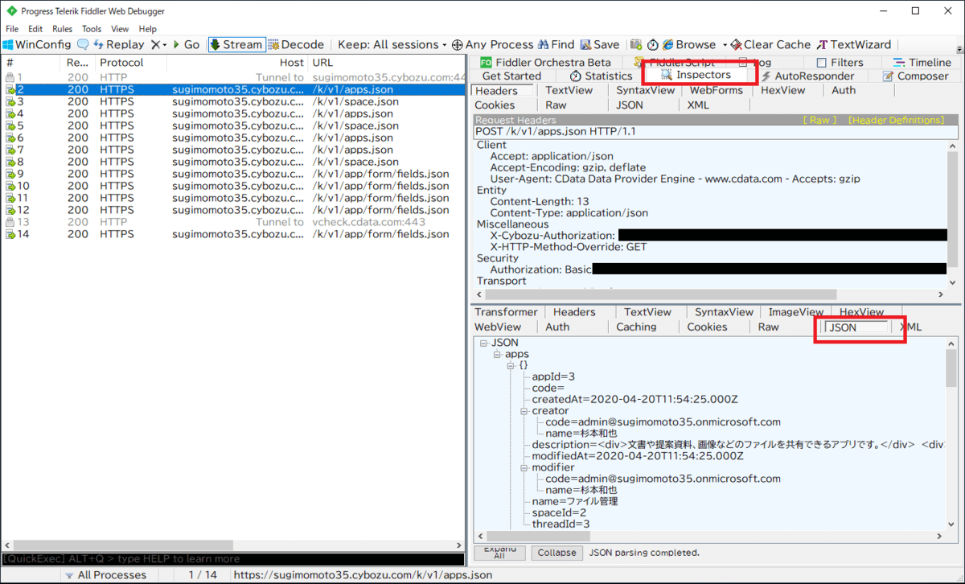965x584 pixels.
Task: Select the response WebView tab
Action: 498,327
